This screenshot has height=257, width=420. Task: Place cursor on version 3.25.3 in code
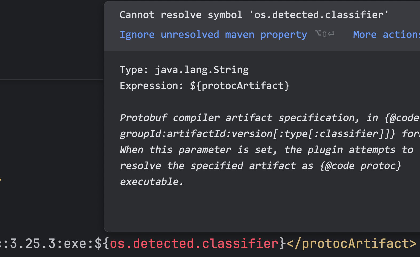(x=33, y=243)
